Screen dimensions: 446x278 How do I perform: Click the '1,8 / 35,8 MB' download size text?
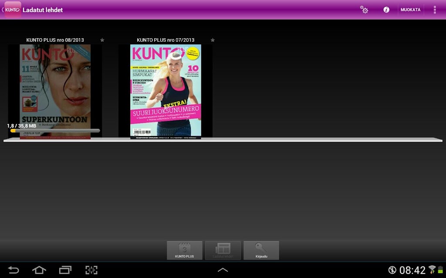pyautogui.click(x=22, y=126)
